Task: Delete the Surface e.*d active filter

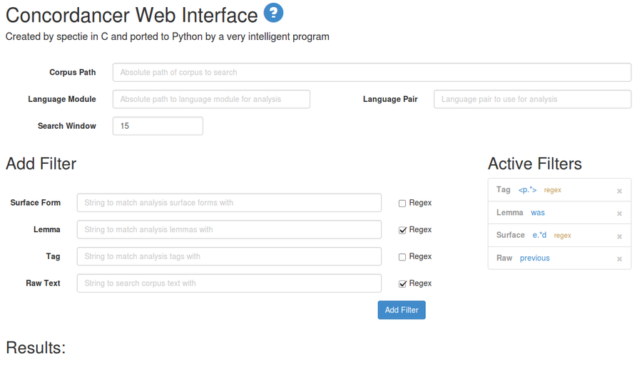Action: [619, 236]
